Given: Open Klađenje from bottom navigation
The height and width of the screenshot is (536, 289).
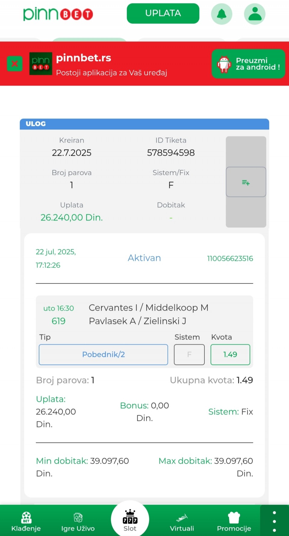Looking at the screenshot, I should pyautogui.click(x=26, y=522).
